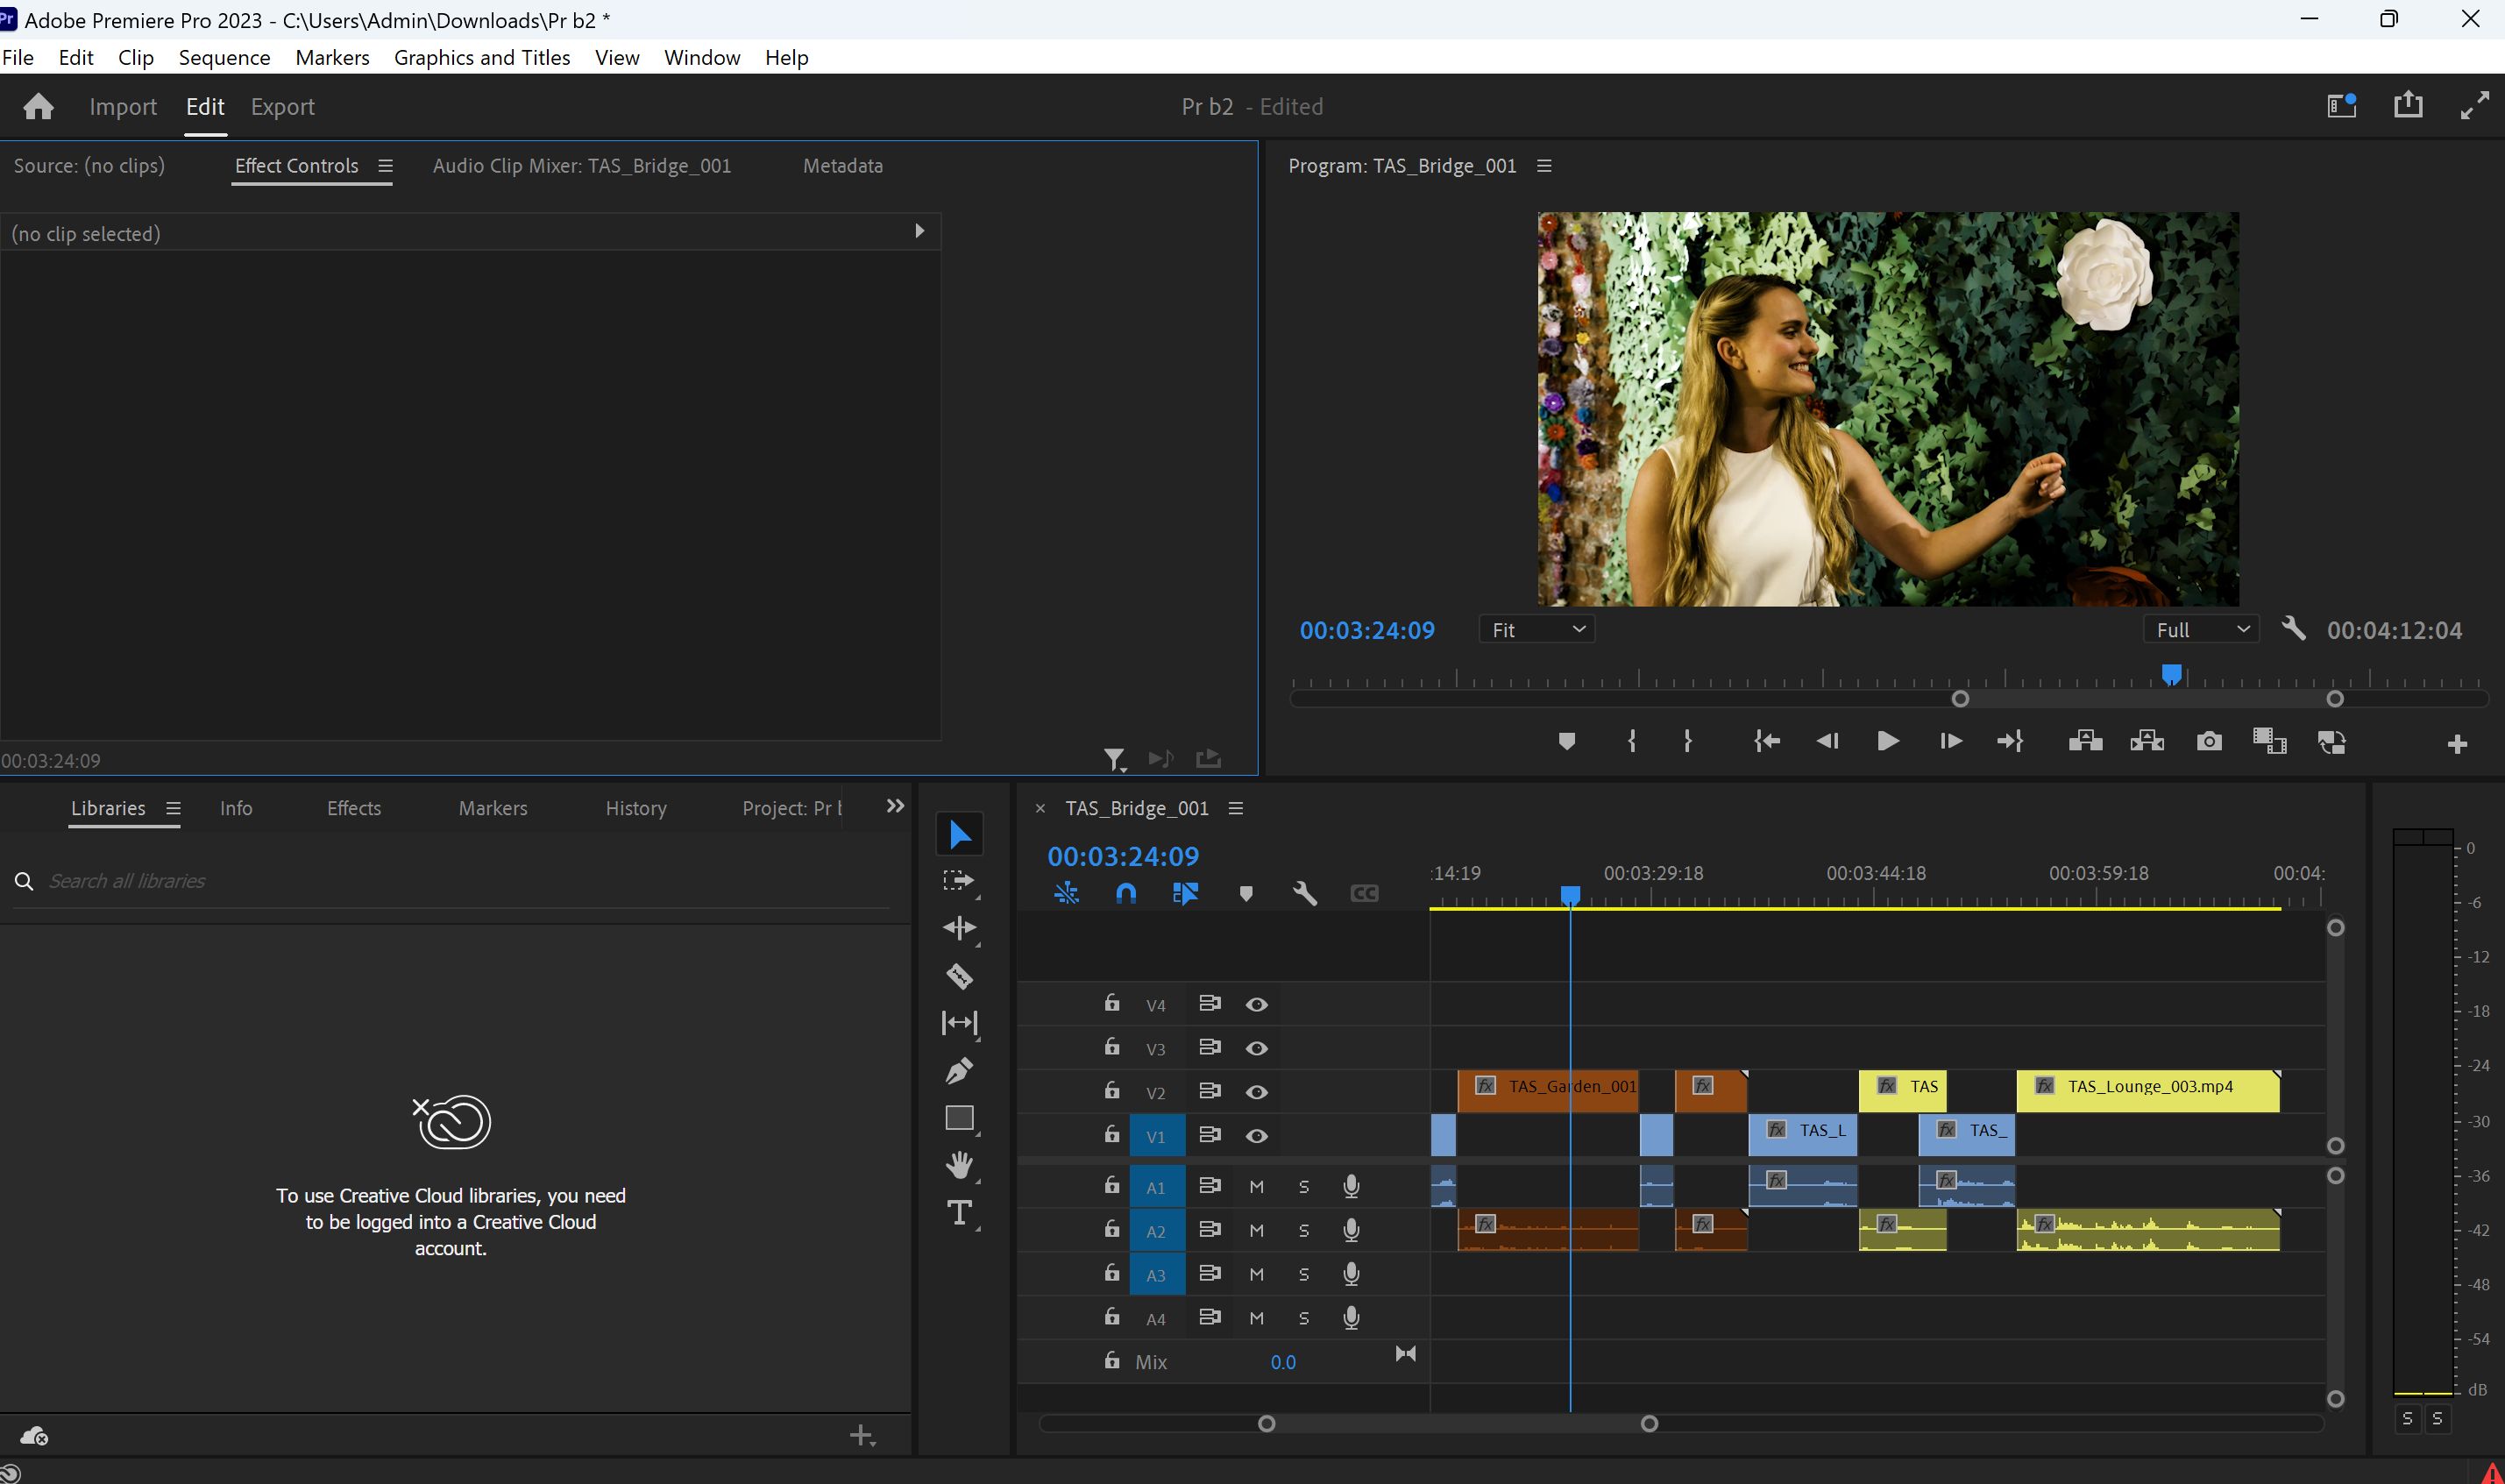Click the Search all libraries field
The image size is (2505, 1484).
451,881
